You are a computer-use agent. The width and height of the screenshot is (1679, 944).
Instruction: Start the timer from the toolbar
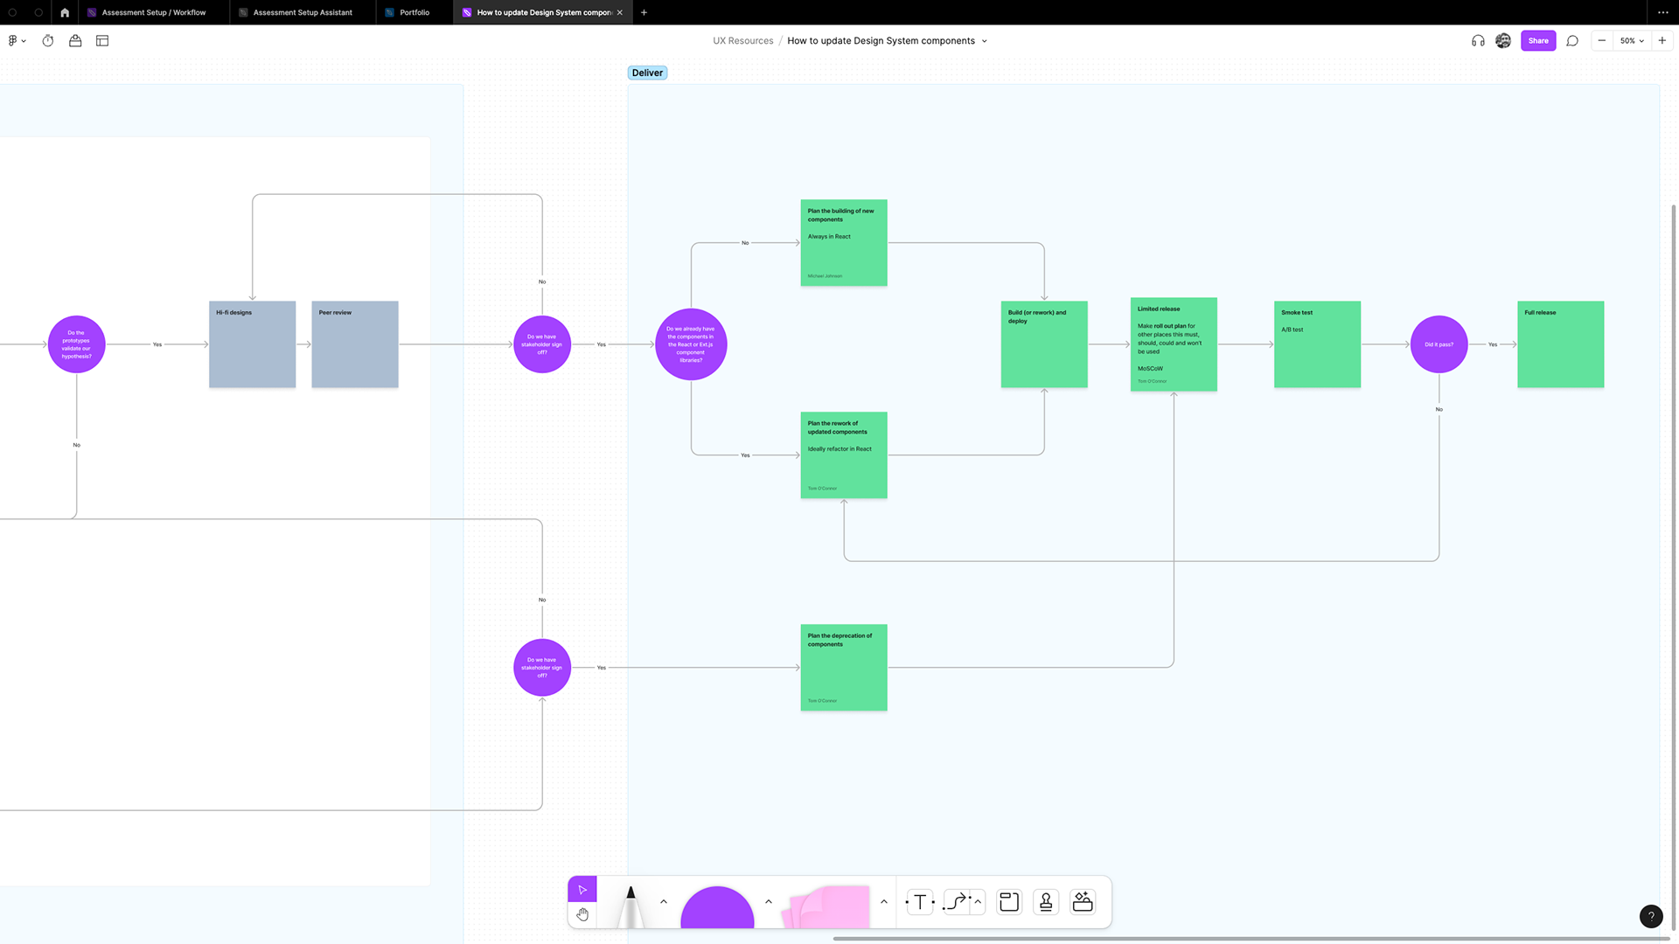click(x=48, y=40)
